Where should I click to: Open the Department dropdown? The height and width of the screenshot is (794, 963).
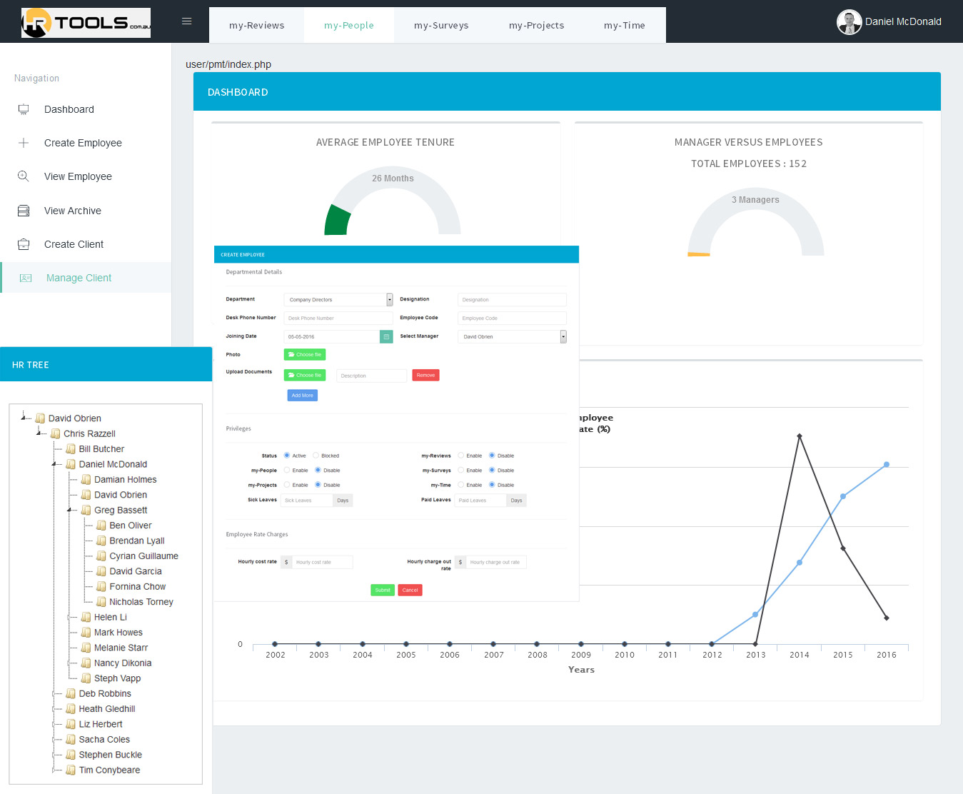point(389,300)
